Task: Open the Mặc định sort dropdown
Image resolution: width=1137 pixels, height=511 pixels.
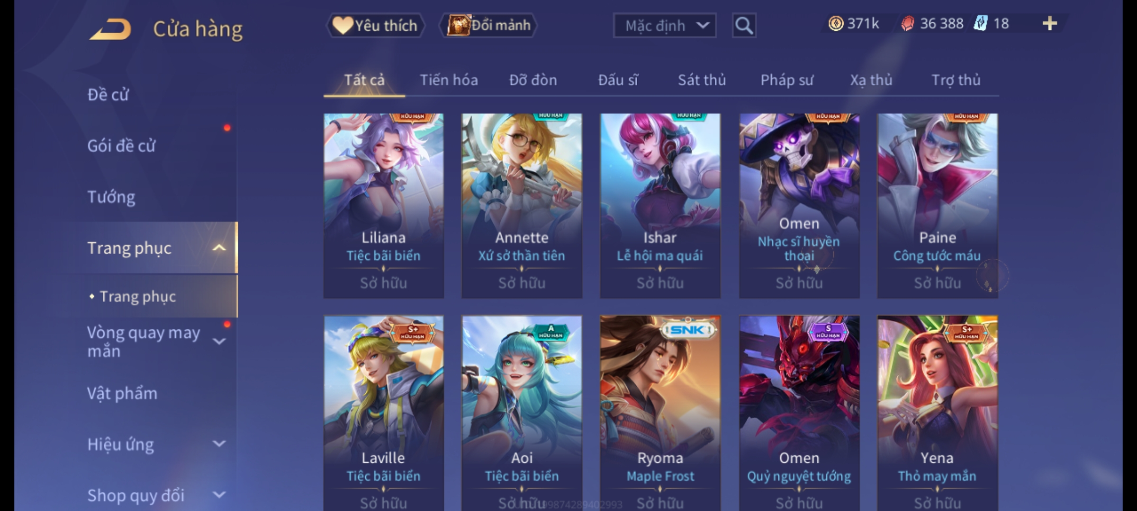Action: tap(665, 26)
